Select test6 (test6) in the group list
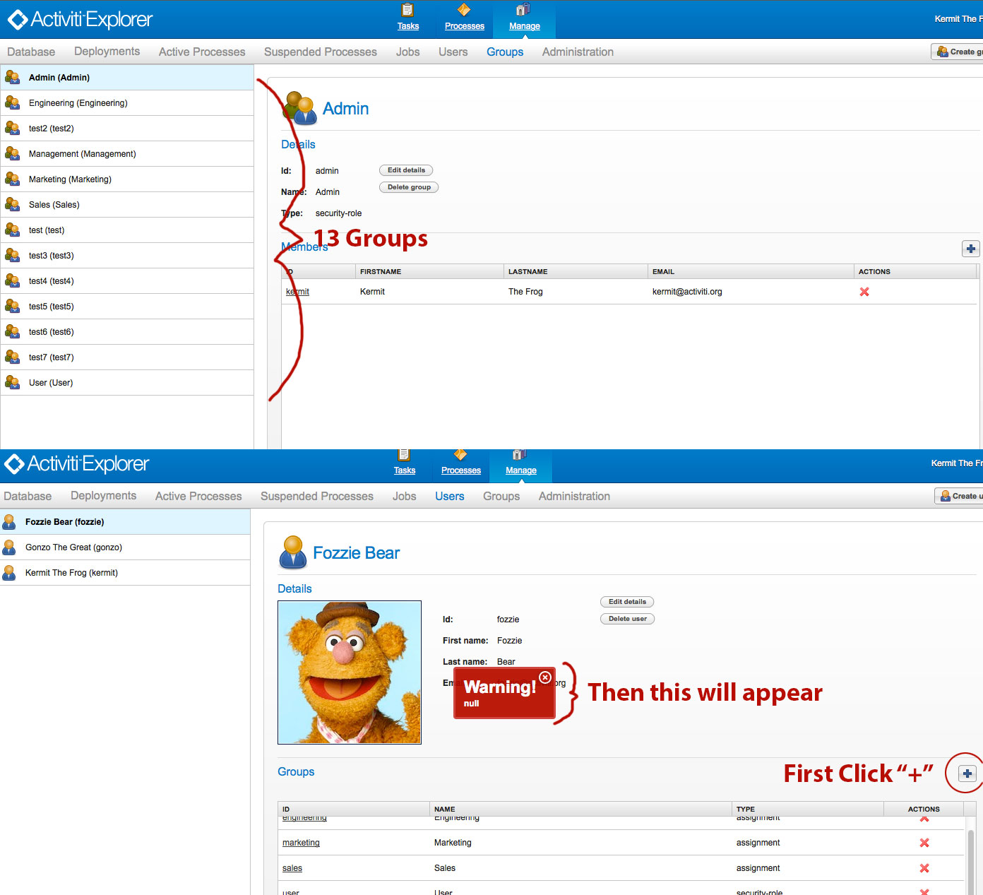The image size is (983, 895). click(127, 332)
